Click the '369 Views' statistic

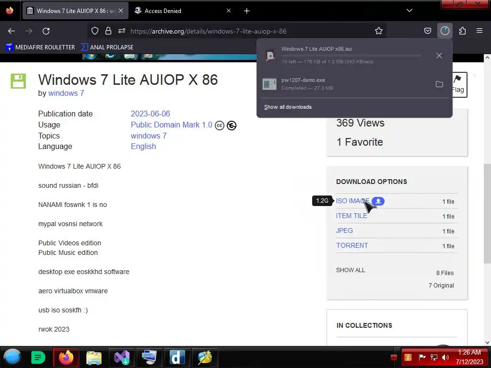[x=361, y=123]
